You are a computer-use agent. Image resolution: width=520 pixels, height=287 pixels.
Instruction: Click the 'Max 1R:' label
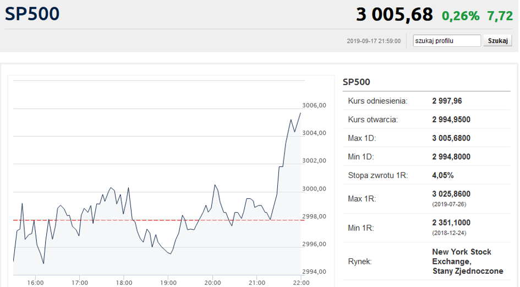point(362,199)
